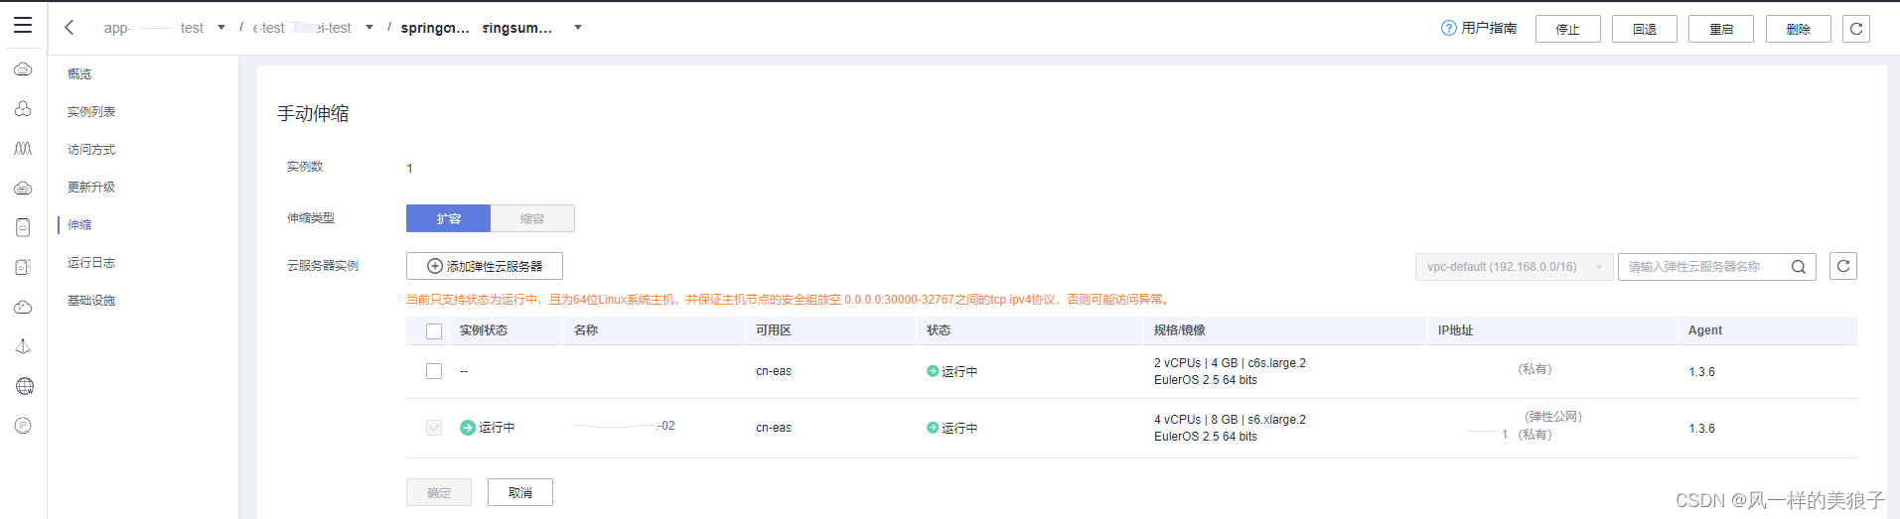Open the wave-shaped sidebar icon
Viewport: 1900px width, 519px height.
coord(23,149)
